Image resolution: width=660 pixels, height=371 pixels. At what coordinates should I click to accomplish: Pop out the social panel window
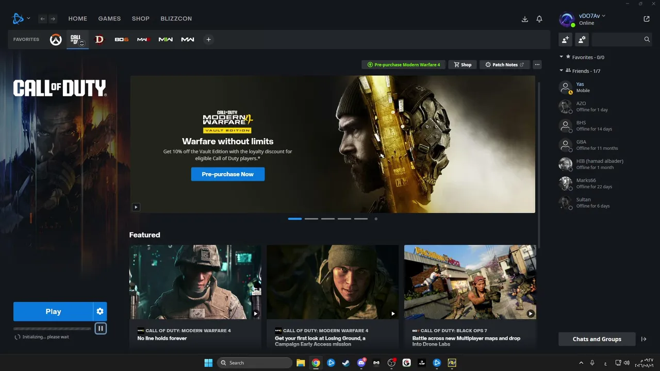pos(647,19)
